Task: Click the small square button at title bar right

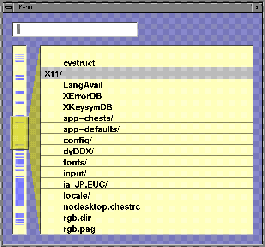Action: coord(257,7)
